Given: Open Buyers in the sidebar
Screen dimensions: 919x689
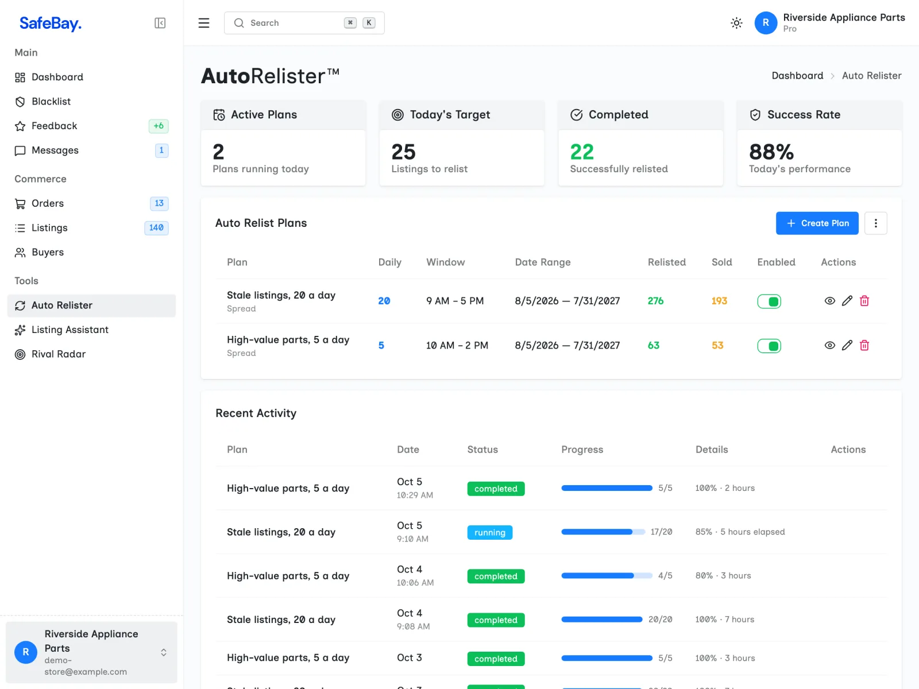Looking at the screenshot, I should [x=91, y=252].
